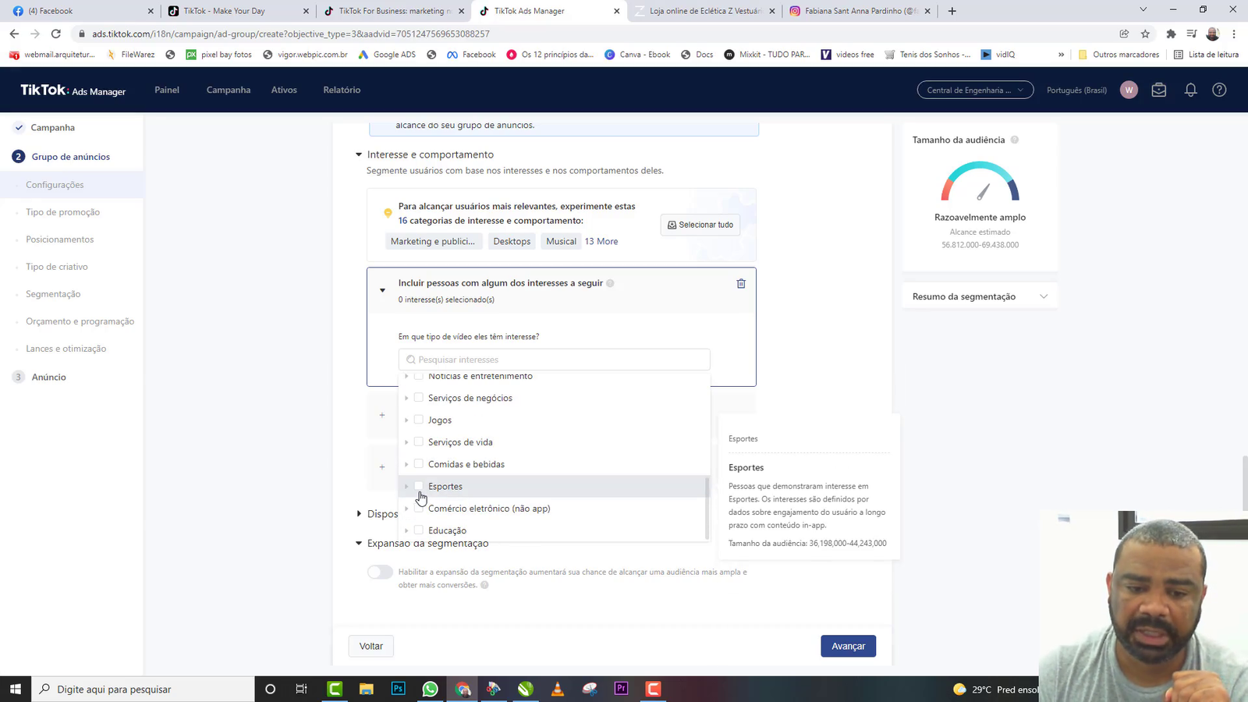Open a new browser tab
Image resolution: width=1248 pixels, height=702 pixels.
click(952, 11)
